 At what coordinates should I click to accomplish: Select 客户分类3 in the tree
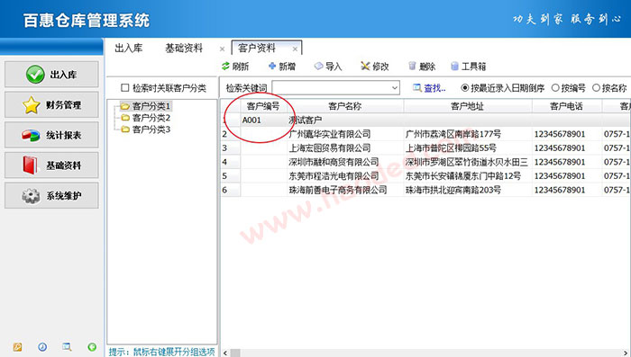(x=151, y=129)
